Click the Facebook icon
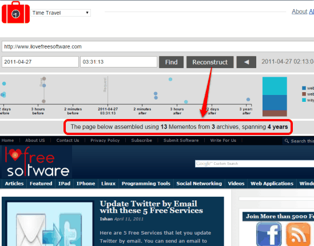Screen dimensions: 314x246 [x=269, y=234]
